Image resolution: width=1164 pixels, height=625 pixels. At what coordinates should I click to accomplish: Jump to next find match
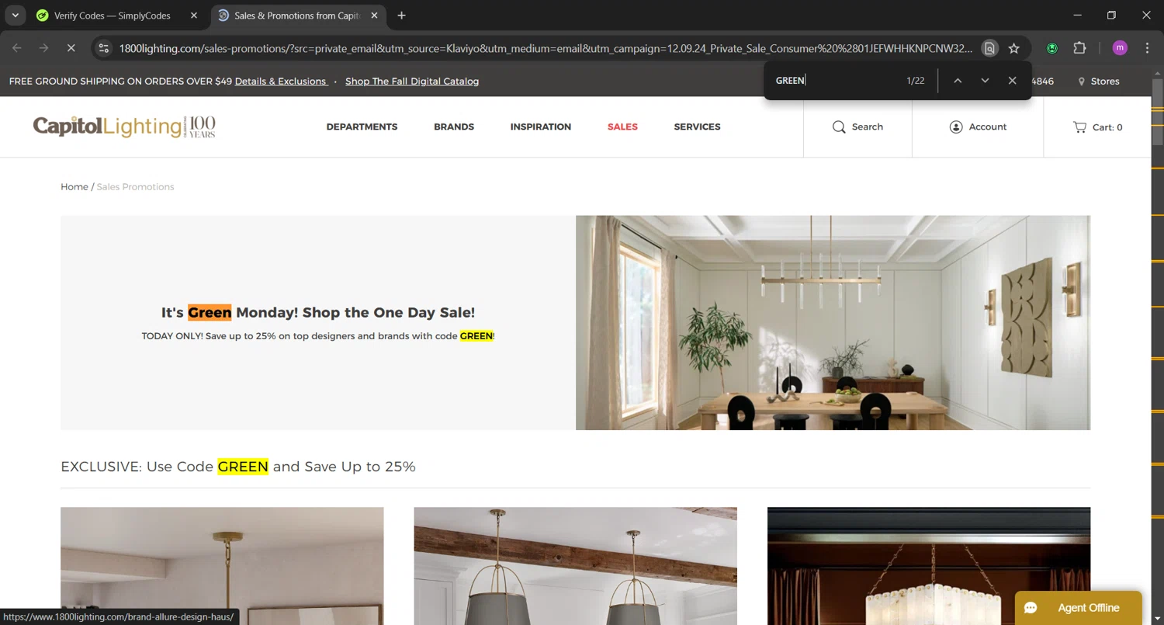[985, 81]
